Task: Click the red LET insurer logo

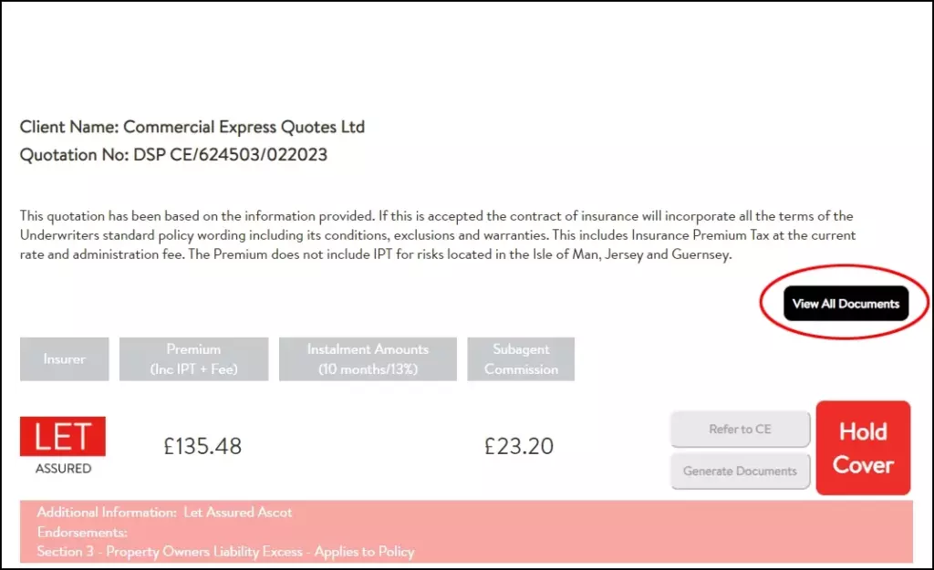Action: pos(63,437)
